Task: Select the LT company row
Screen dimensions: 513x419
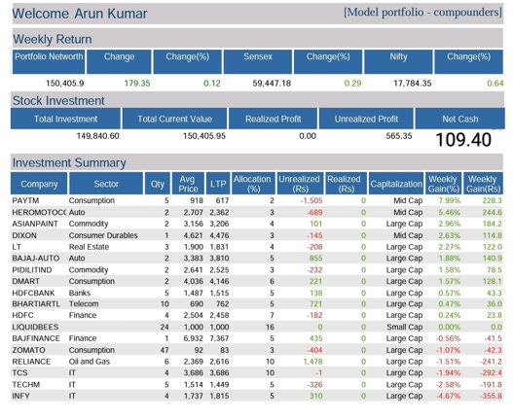Action: [257, 247]
